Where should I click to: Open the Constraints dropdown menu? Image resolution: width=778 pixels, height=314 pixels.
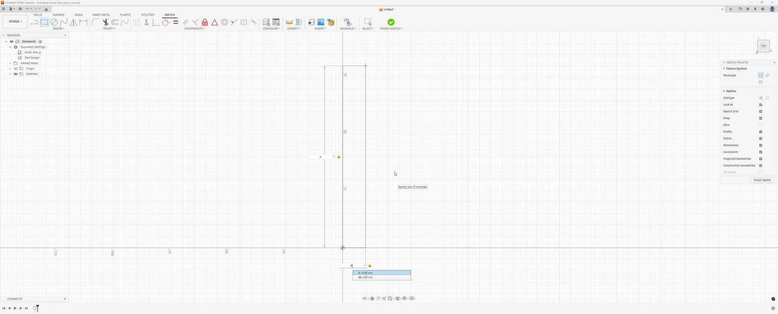(x=195, y=29)
